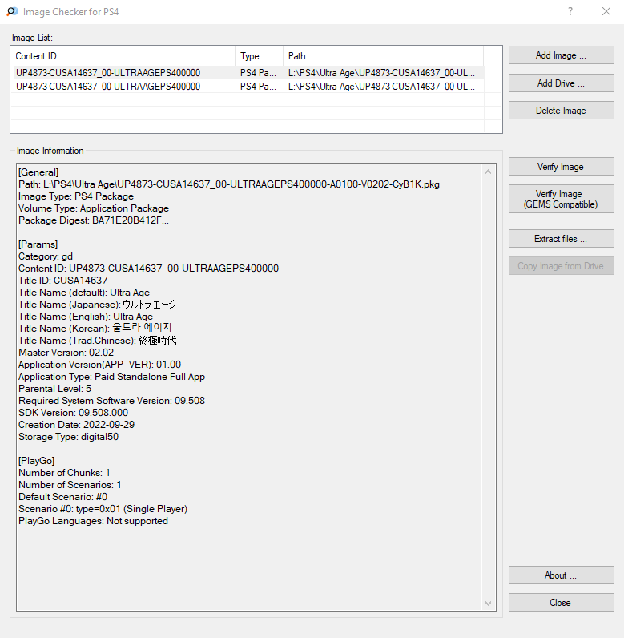Select the first image list row
624x638 pixels.
249,73
